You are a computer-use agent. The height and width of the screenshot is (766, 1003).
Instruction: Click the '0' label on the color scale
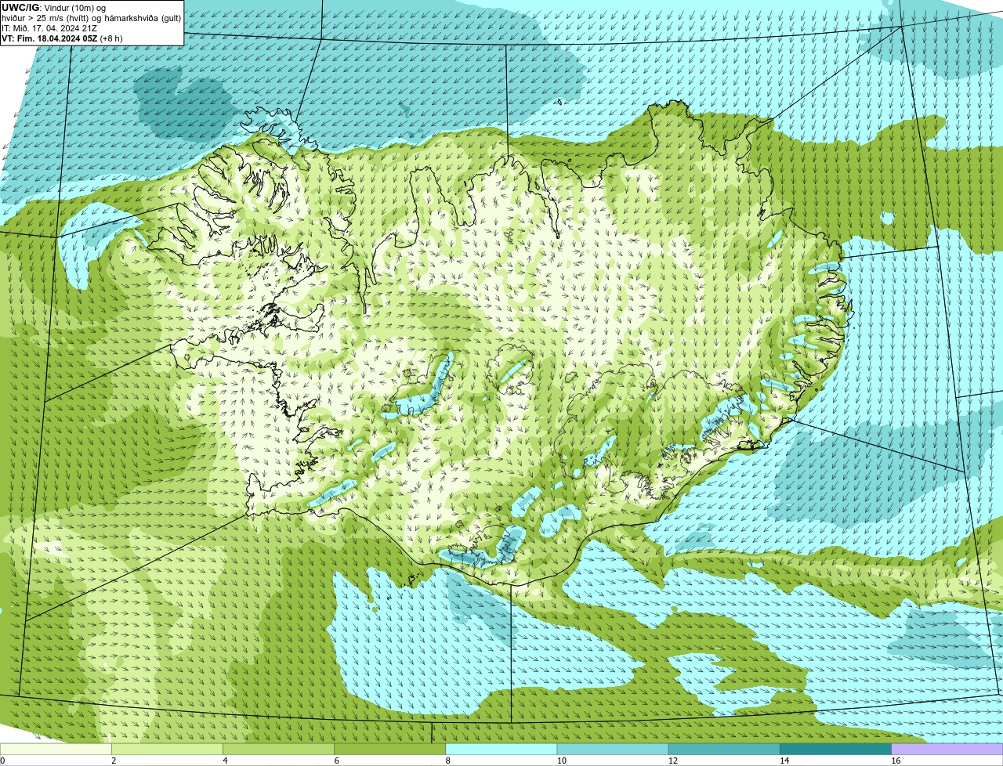pos(2,761)
